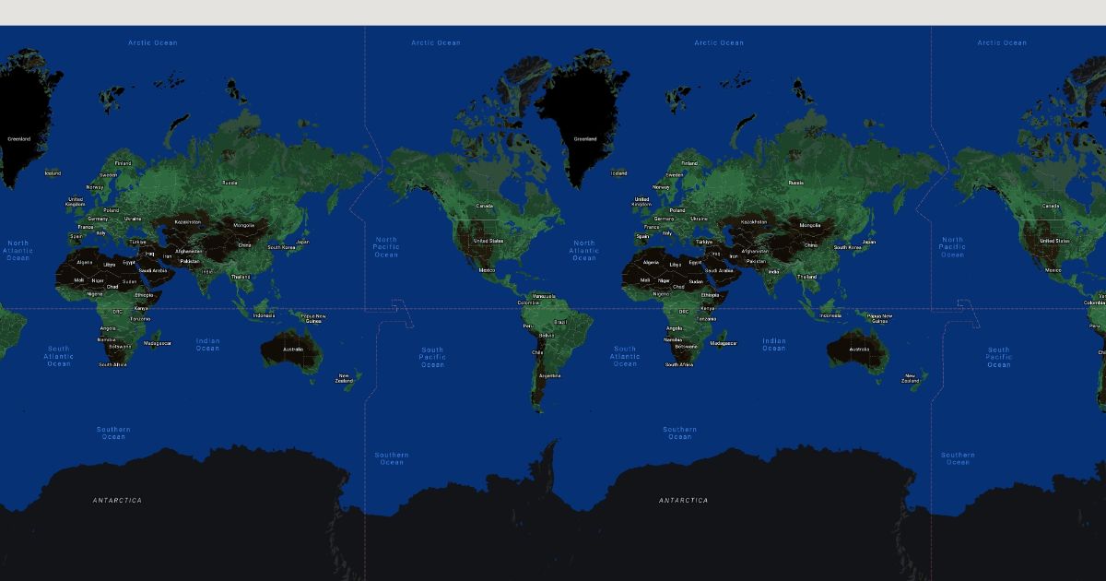Select the Brazil label on the map

[560, 322]
